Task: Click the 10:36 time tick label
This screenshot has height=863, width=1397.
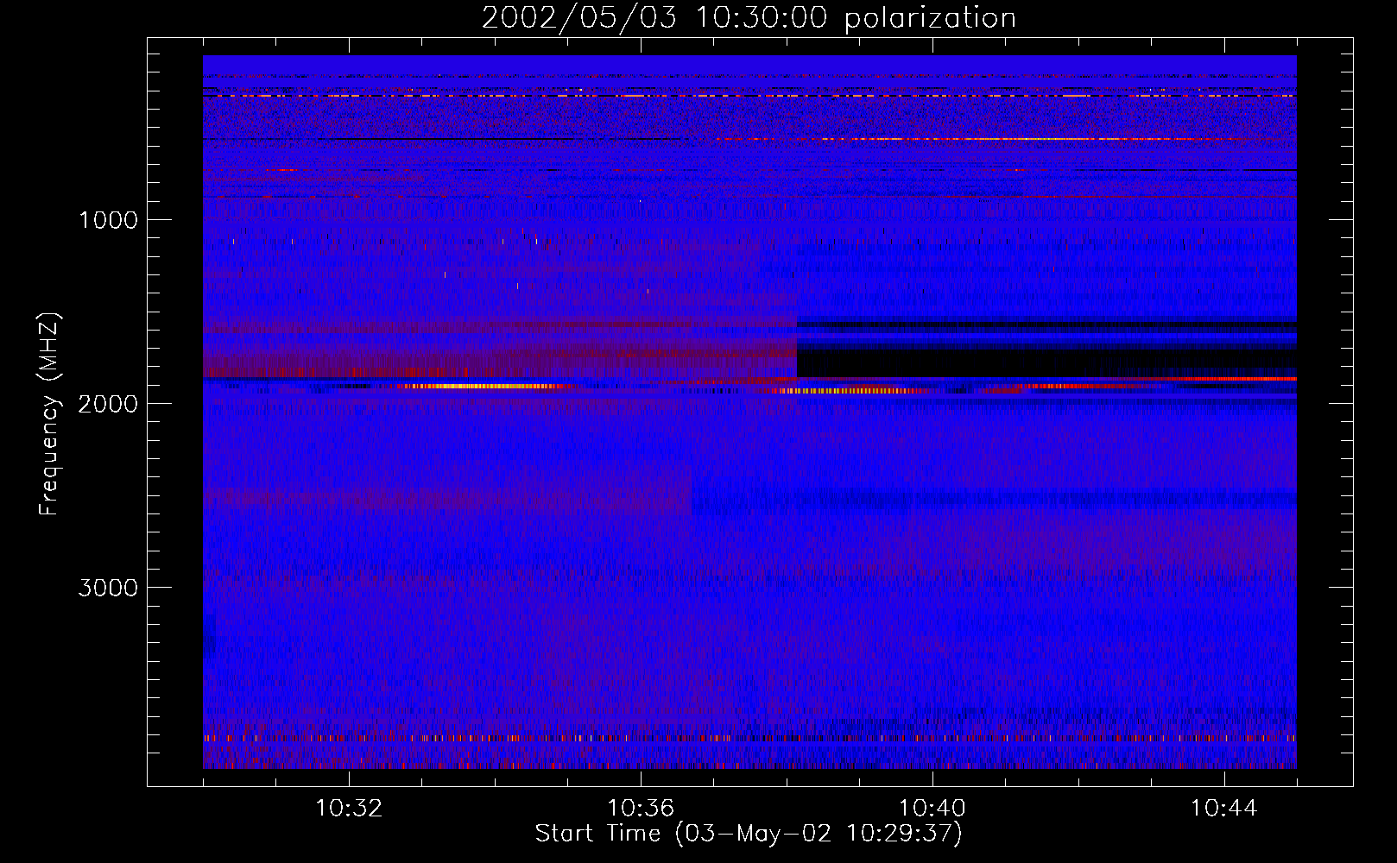Action: [641, 809]
